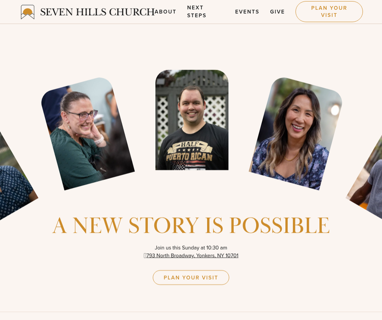Open the 793 North Broadway address link
Image resolution: width=382 pixels, height=320 pixels.
[192, 255]
